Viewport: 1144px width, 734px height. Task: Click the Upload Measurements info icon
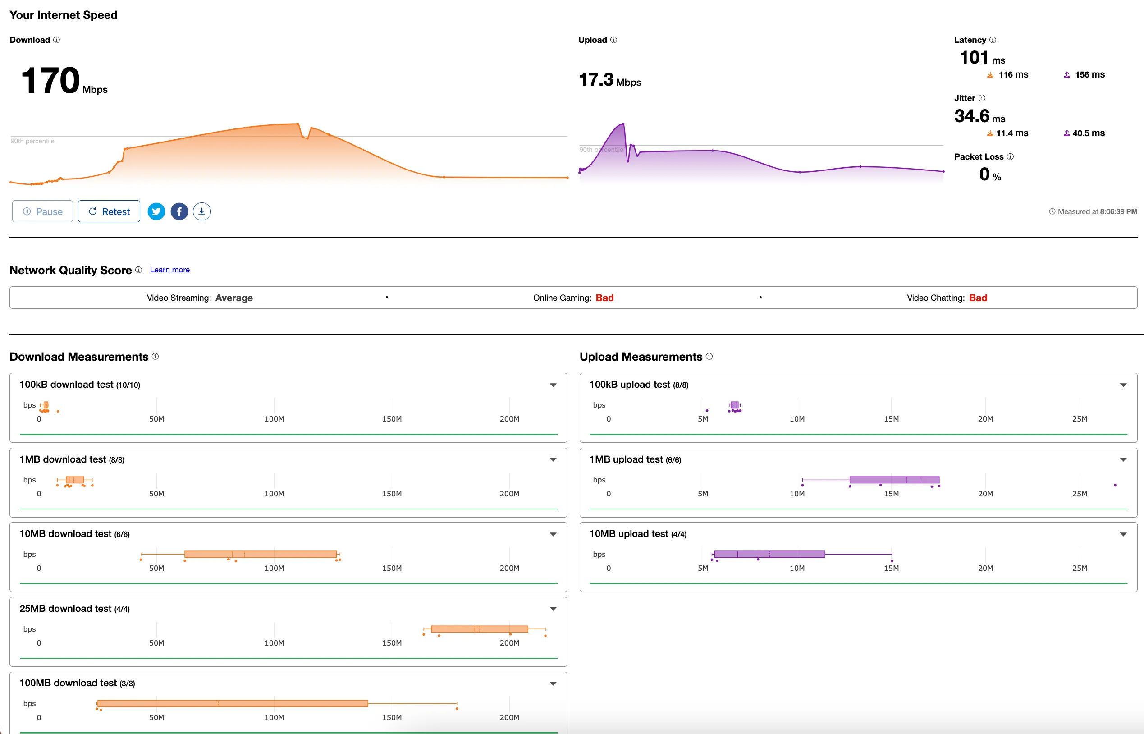tap(709, 357)
